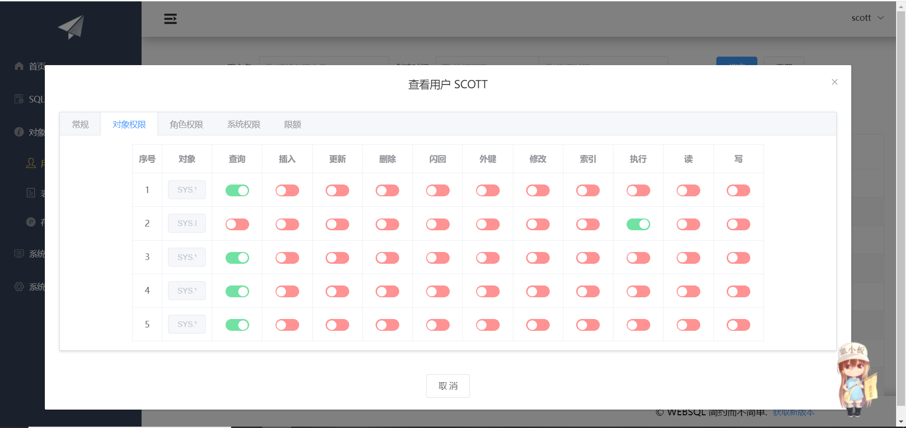
Task: Switch to the 常规 tab
Action: point(80,124)
